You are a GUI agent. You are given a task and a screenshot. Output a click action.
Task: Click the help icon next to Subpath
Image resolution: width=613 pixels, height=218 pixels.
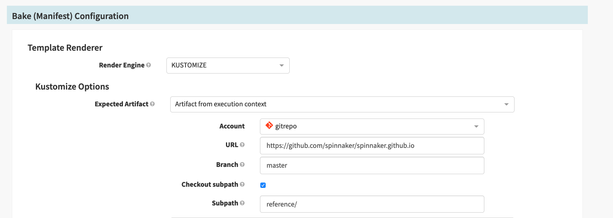point(242,203)
